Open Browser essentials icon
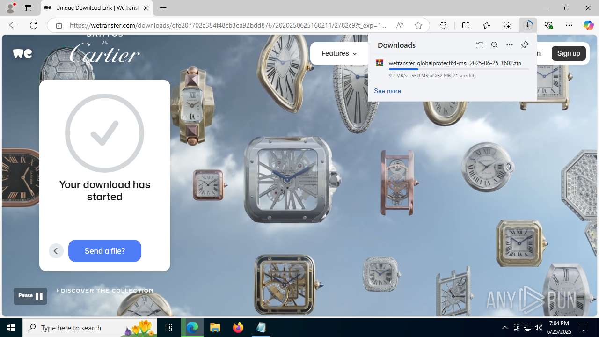 pyautogui.click(x=548, y=25)
